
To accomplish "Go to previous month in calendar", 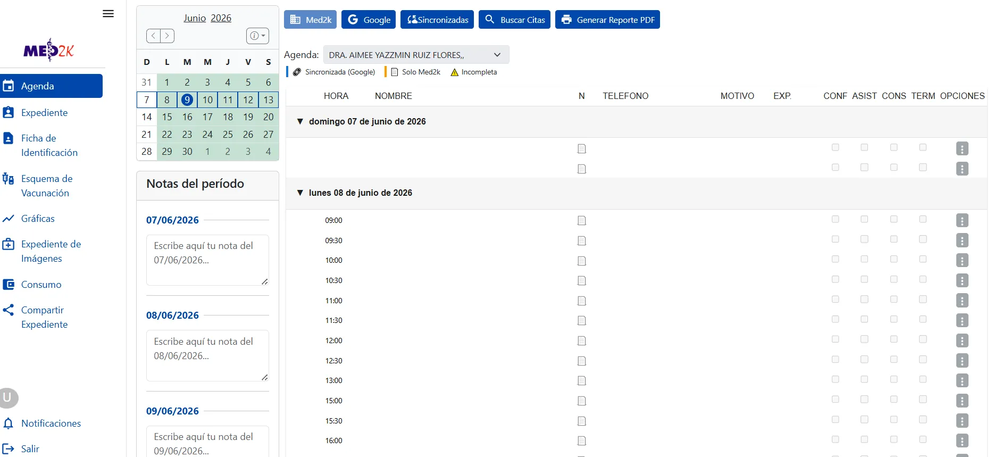I will 153,36.
